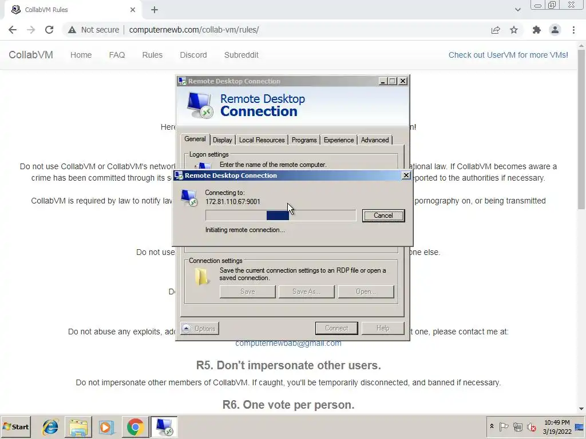Open Windows Explorer from taskbar
This screenshot has width=586, height=439.
tap(78, 426)
